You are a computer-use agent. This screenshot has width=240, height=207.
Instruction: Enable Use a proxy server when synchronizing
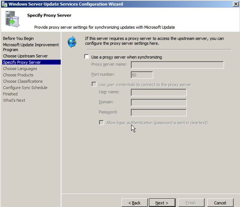[x=87, y=57]
